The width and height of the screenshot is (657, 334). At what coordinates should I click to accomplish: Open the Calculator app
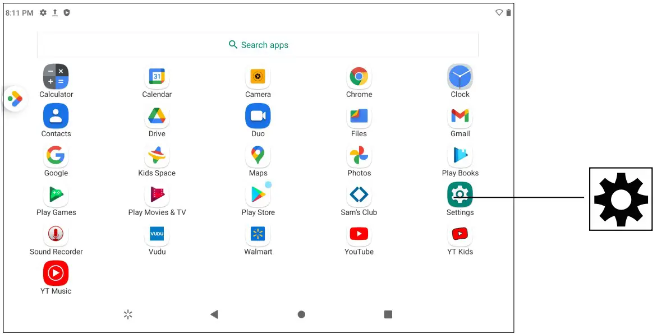(x=56, y=77)
